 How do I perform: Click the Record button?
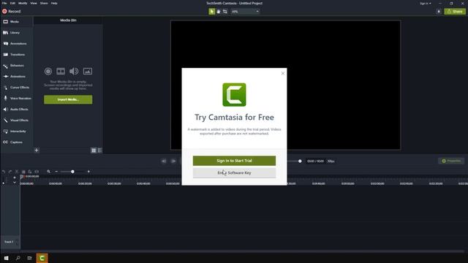pyautogui.click(x=12, y=12)
